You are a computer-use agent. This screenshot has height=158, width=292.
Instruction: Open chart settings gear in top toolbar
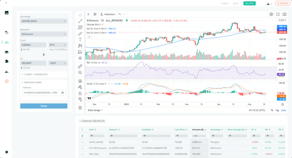pos(271,14)
